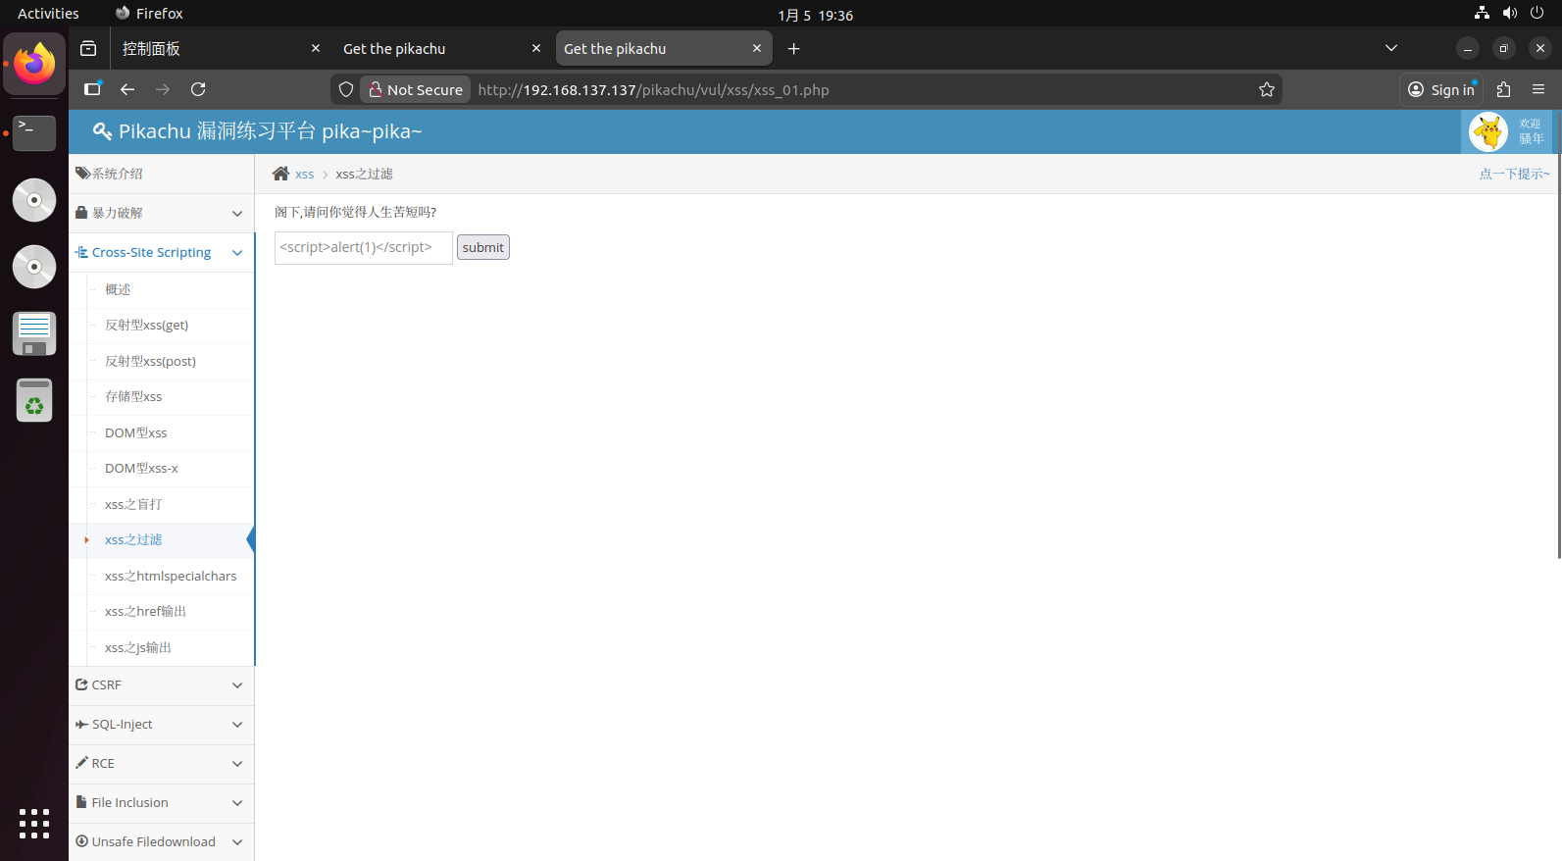Open 反射型xss(get) lesson
Screen dimensions: 1562x861
pyautogui.click(x=146, y=325)
